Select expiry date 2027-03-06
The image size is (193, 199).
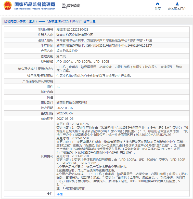click(65, 118)
